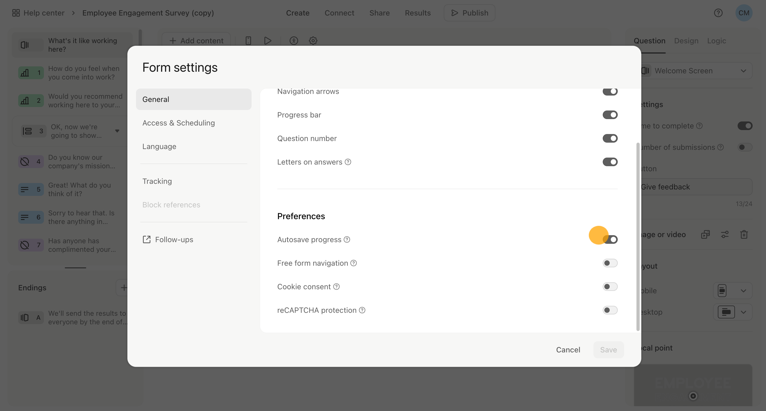Toggle Time to complete switch in side panel
The width and height of the screenshot is (766, 411).
tap(745, 126)
